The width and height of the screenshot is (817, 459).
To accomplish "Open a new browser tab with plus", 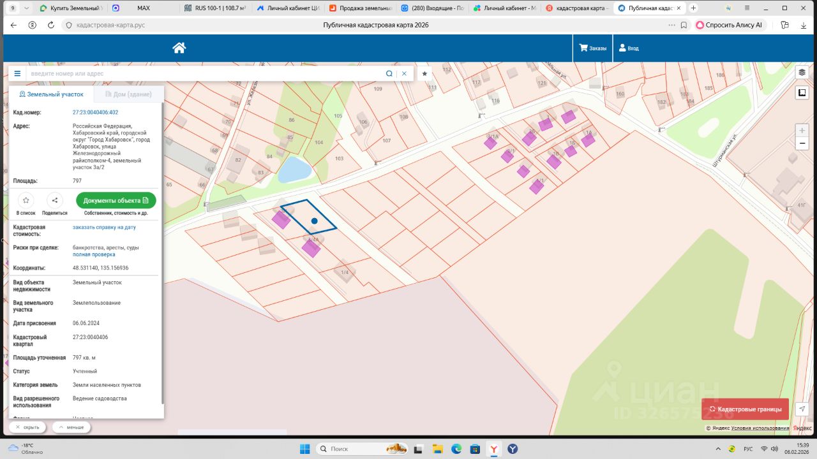I will point(694,8).
